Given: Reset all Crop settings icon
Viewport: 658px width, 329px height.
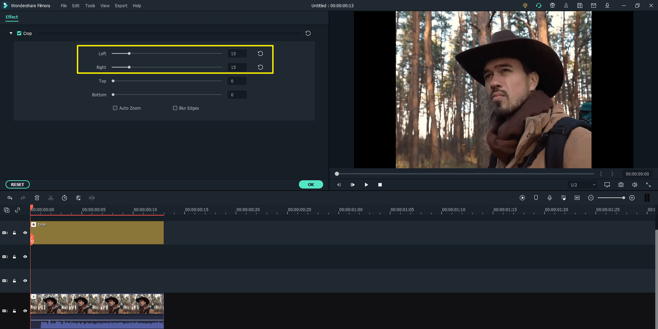Looking at the screenshot, I should [x=308, y=33].
